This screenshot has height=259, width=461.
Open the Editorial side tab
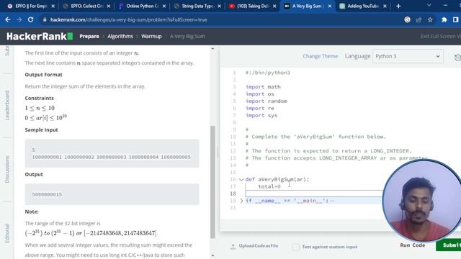[7, 233]
